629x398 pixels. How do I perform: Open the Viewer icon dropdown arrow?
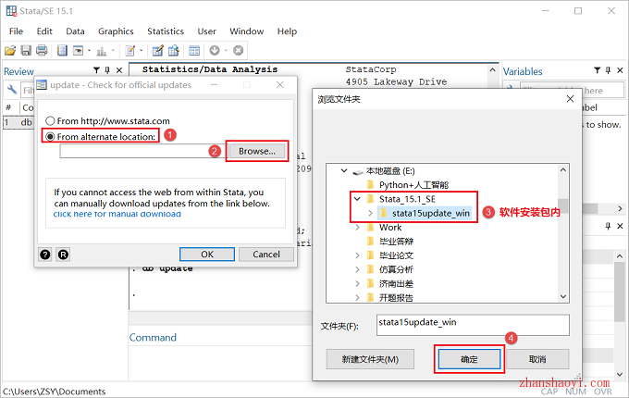tap(89, 51)
